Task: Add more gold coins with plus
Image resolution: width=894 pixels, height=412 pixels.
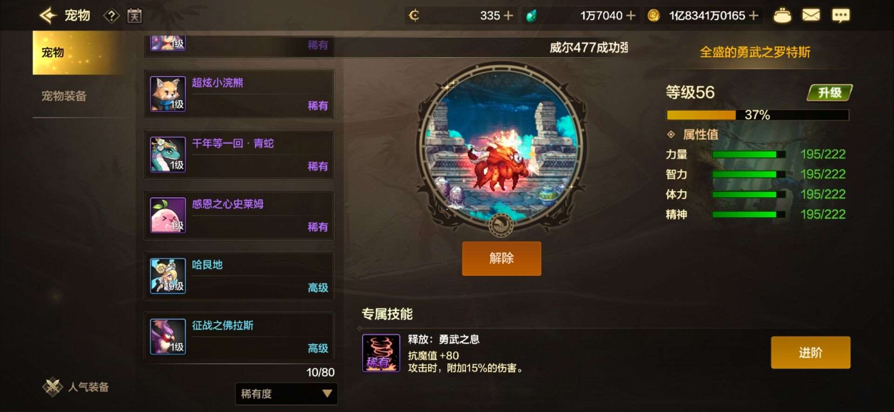Action: pyautogui.click(x=754, y=16)
